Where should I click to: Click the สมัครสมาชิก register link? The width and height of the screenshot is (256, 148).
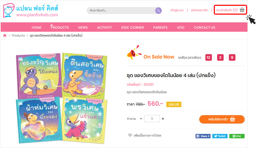(x=199, y=10)
